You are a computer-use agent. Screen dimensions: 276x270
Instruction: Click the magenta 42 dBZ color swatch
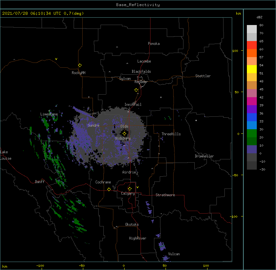[x=252, y=101]
